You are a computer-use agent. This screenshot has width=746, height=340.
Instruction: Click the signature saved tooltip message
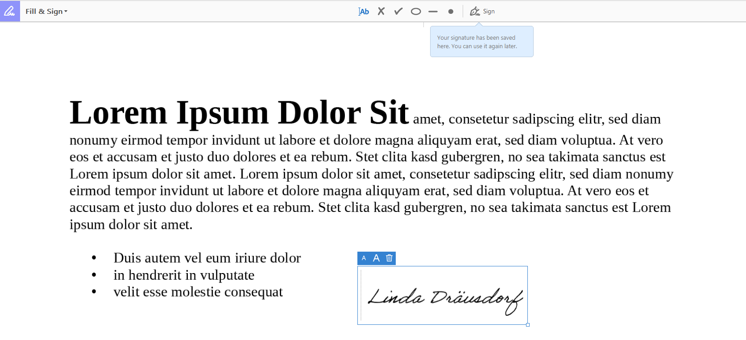(481, 41)
